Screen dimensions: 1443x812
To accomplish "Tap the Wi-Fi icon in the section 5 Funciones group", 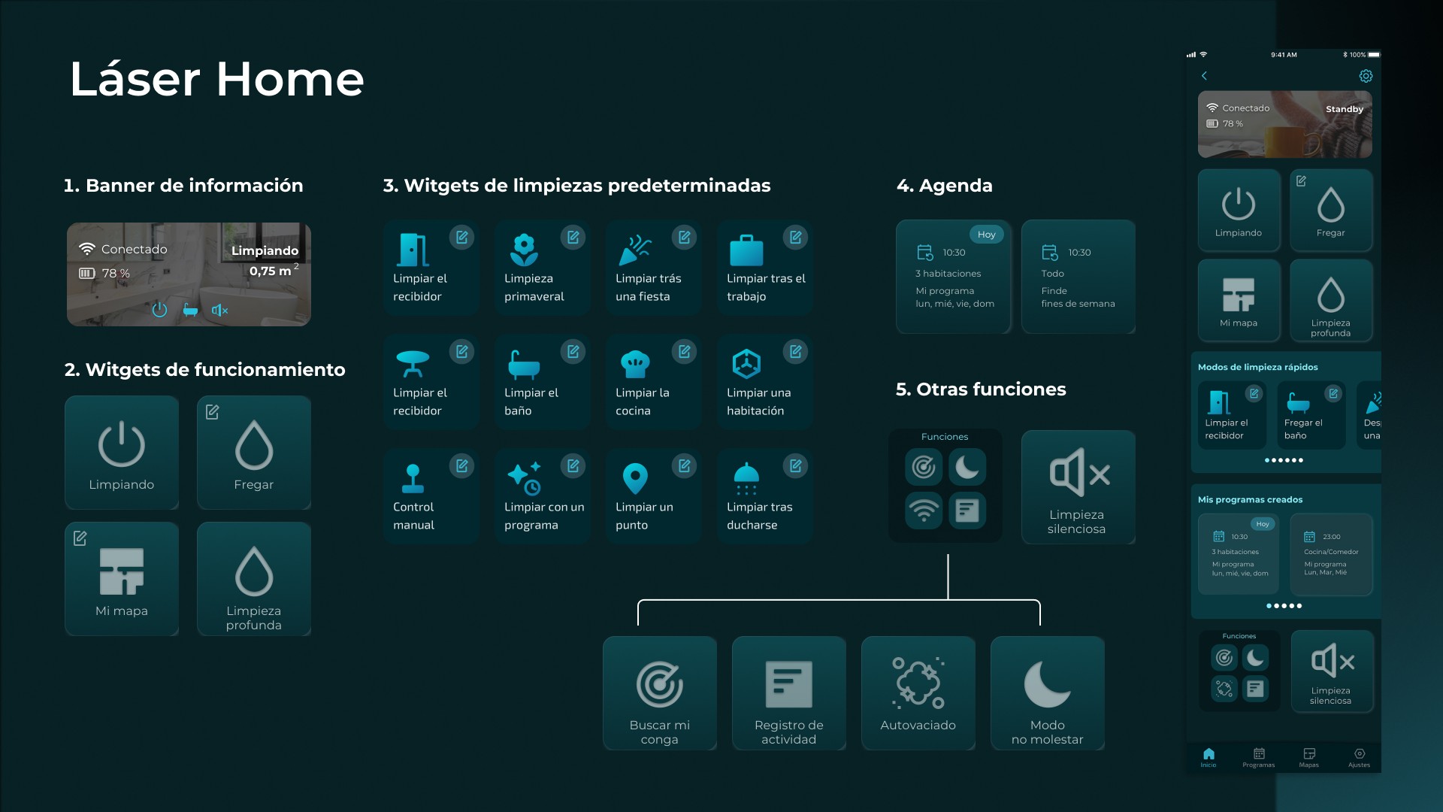I will [x=924, y=510].
